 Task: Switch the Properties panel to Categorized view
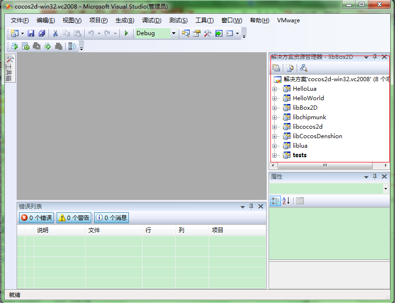pos(275,201)
